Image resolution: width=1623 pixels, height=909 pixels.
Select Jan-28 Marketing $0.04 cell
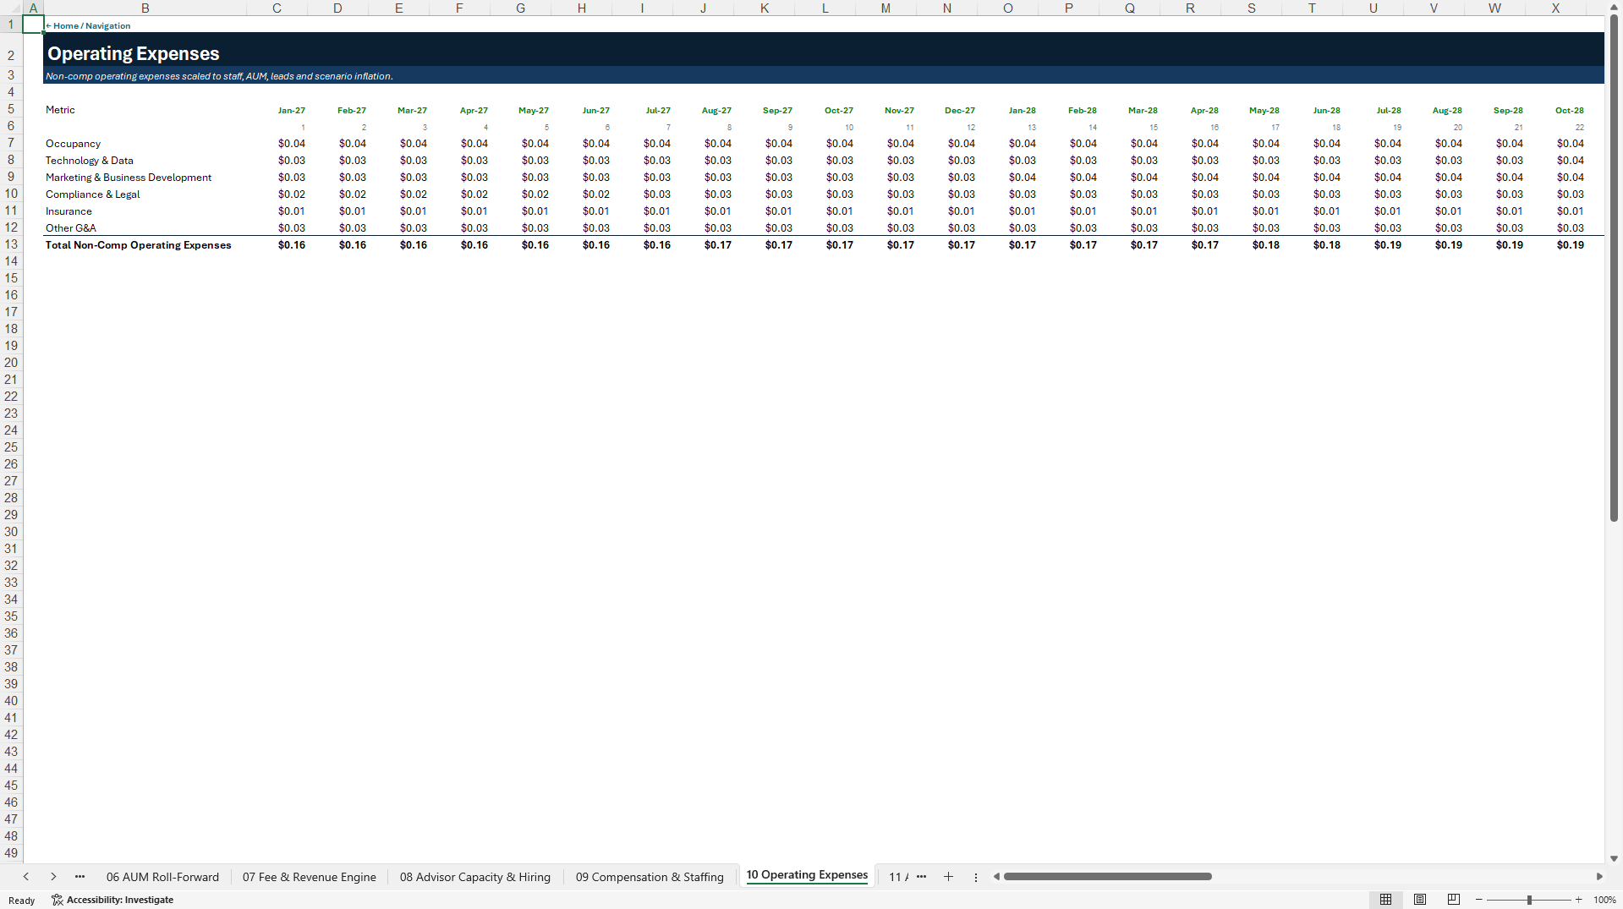pyautogui.click(x=1023, y=178)
